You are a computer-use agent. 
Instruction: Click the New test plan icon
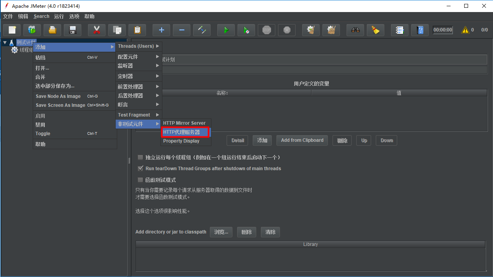[12, 30]
